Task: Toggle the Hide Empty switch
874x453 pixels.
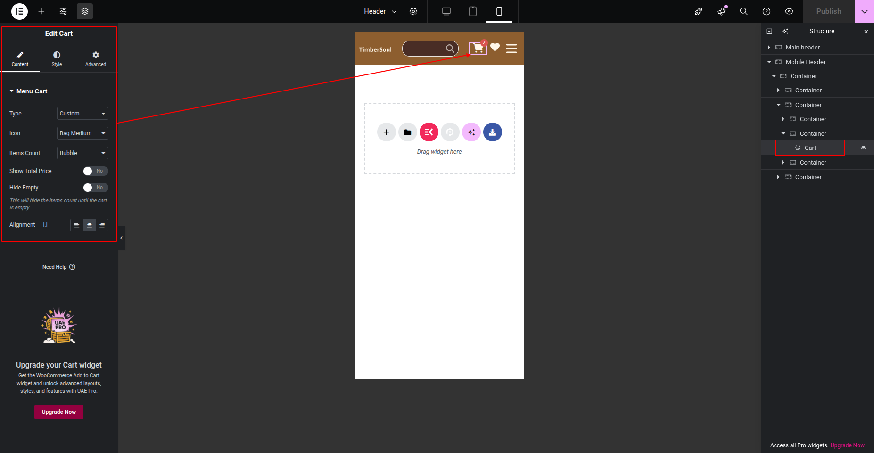Action: 95,188
